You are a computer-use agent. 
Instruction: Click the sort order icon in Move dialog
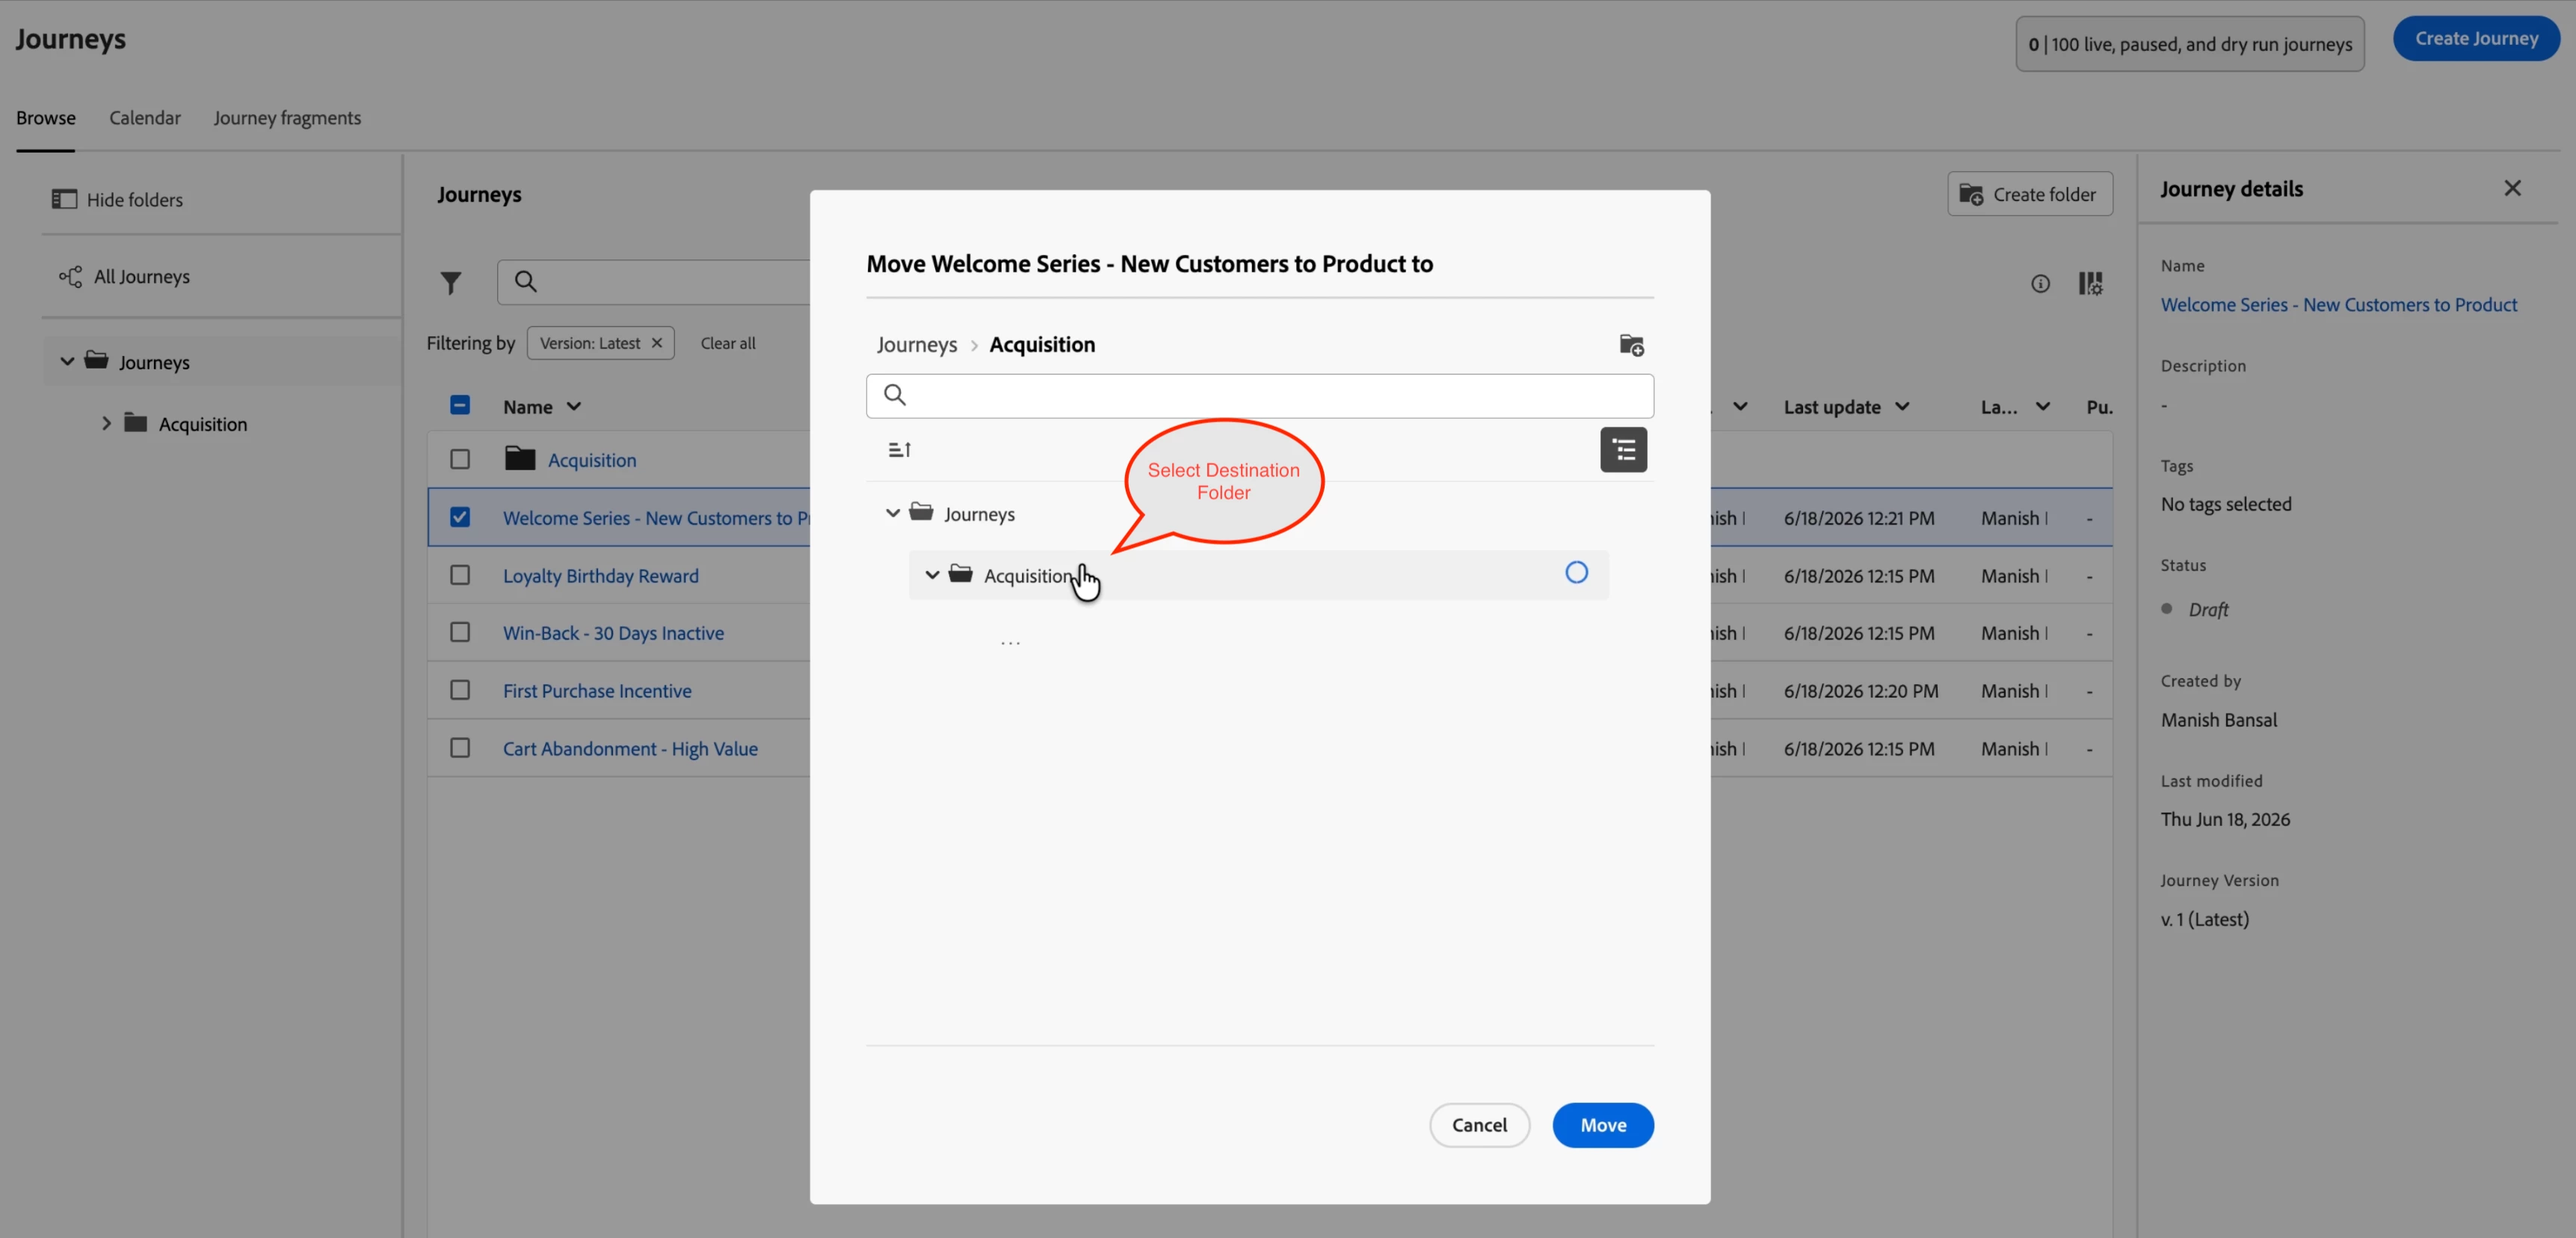(x=899, y=450)
